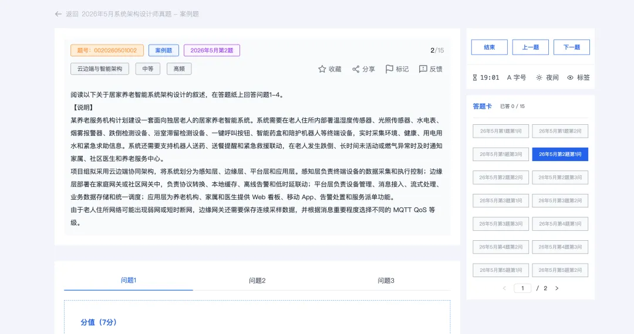Toggle 标签 visibility eye icon
This screenshot has height=334, width=634.
pos(570,77)
